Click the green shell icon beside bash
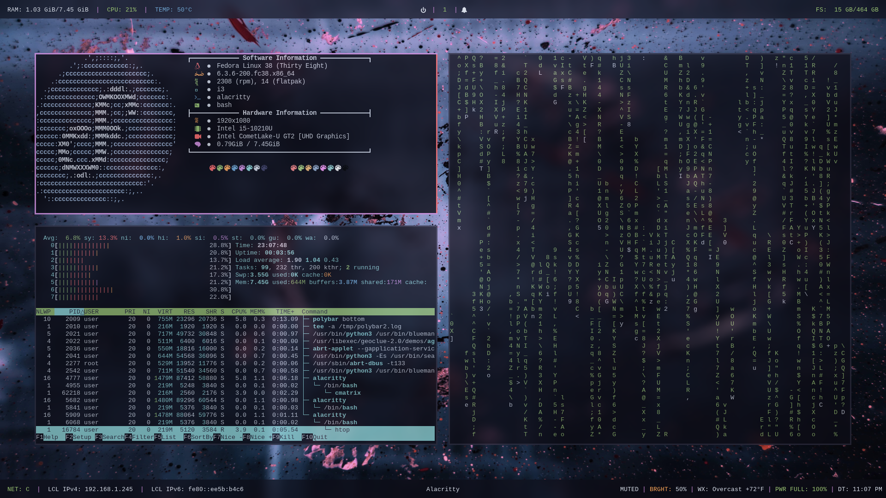 tap(198, 105)
